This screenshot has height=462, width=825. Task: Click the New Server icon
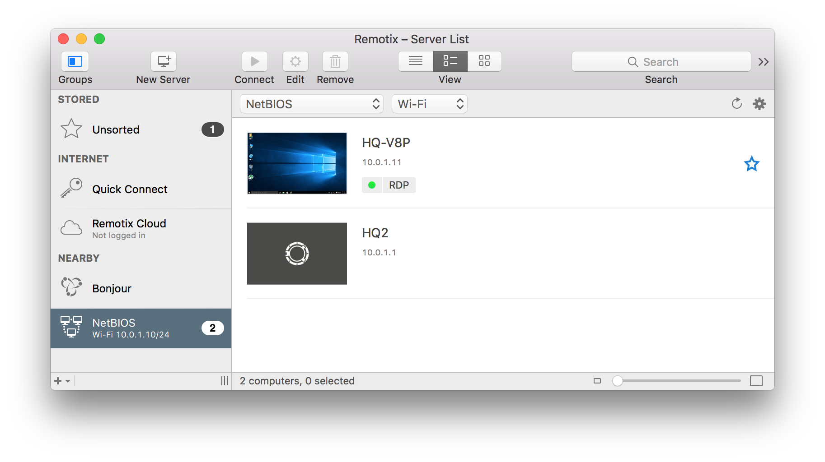[x=164, y=61]
